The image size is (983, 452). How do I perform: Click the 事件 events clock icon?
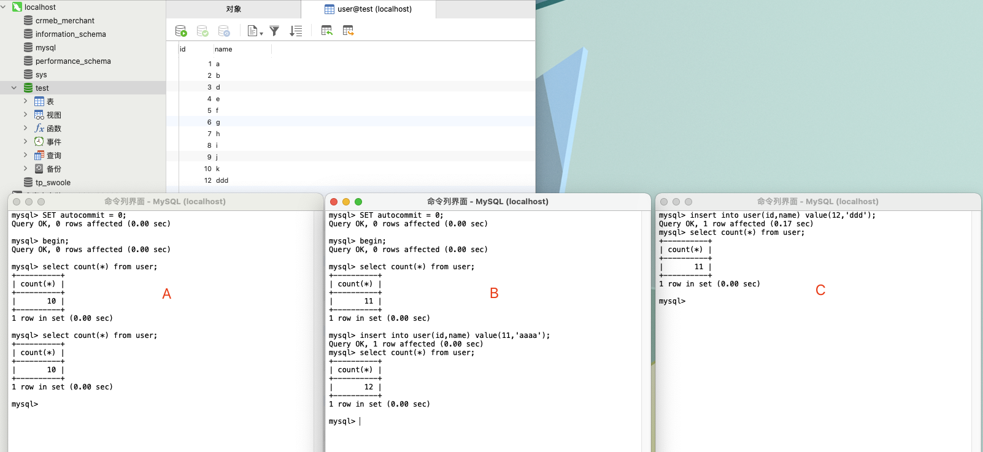coord(39,142)
